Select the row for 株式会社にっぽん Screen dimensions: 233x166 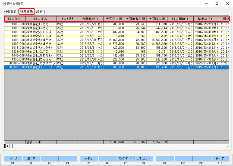pyautogui.click(x=117, y=59)
